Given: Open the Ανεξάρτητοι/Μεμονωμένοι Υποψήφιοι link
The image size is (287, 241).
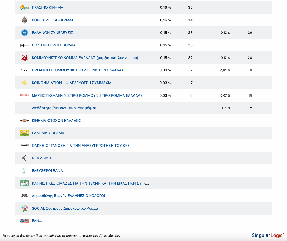Looking at the screenshot, I should (64, 108).
